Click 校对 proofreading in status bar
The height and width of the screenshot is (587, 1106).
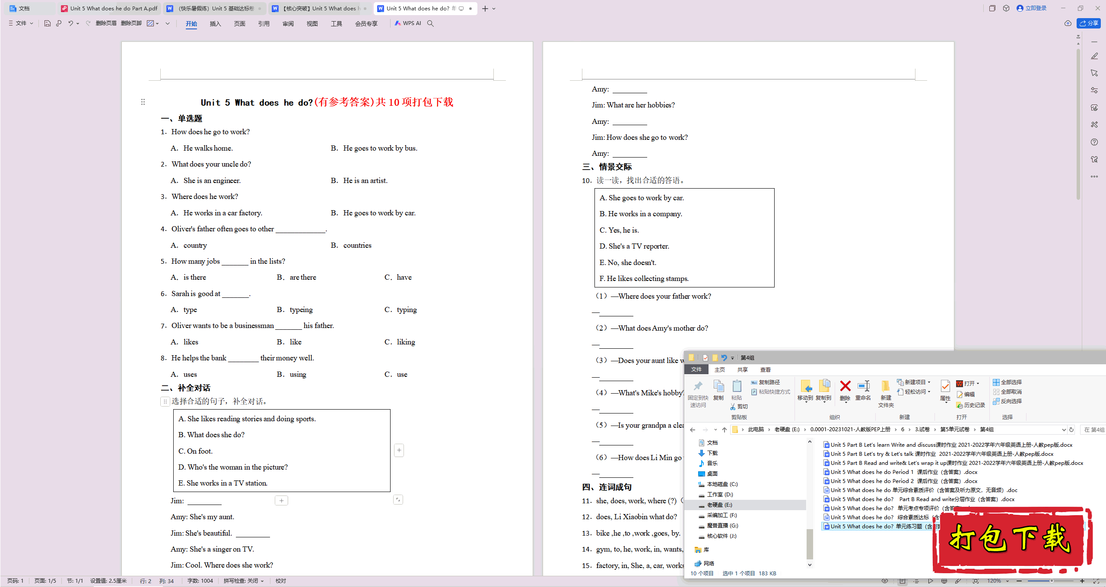click(281, 581)
